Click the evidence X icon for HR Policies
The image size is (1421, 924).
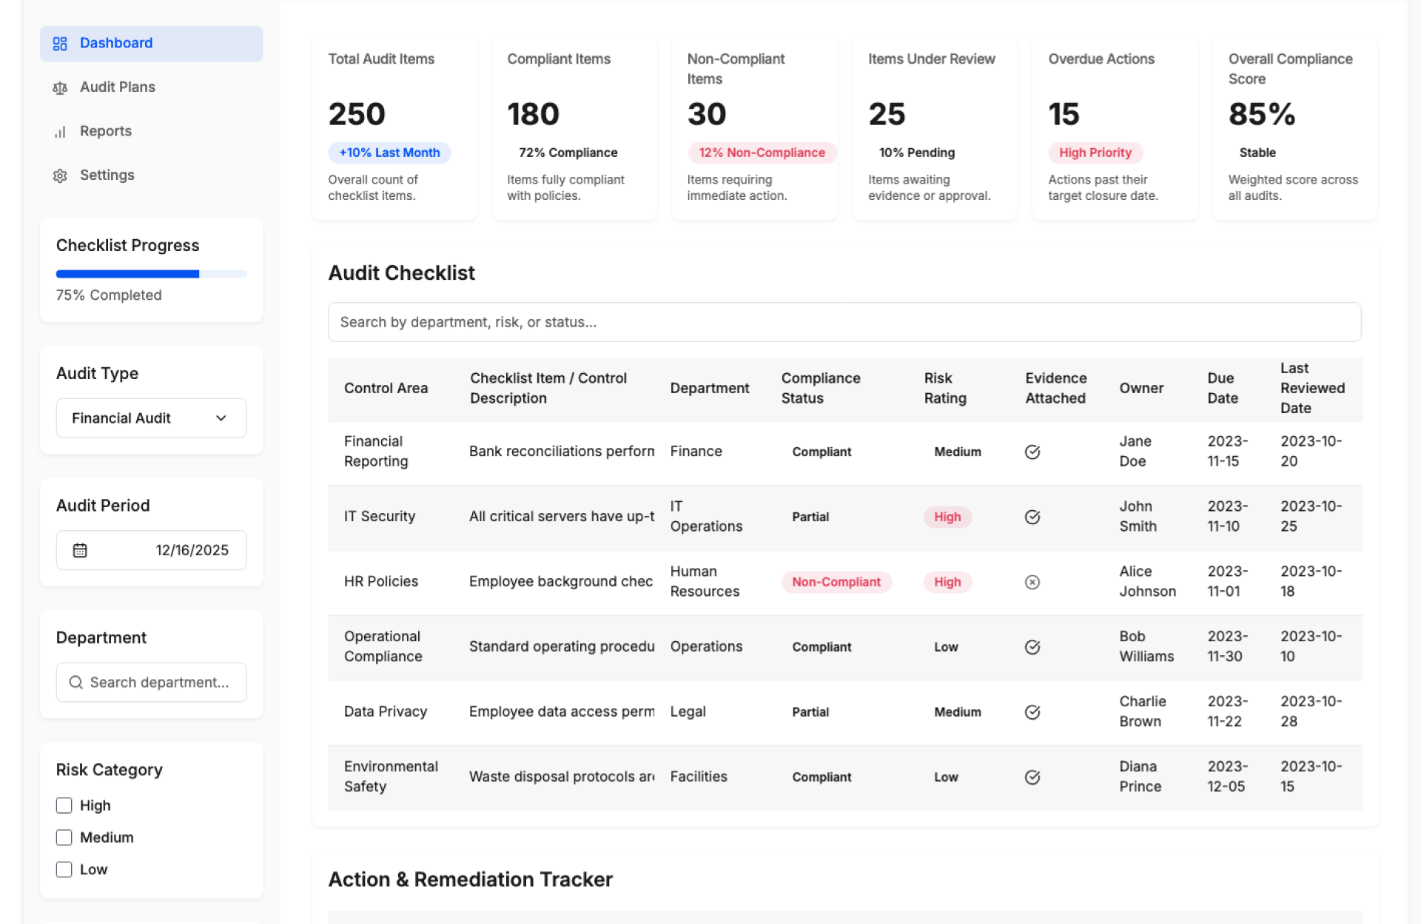(1032, 582)
